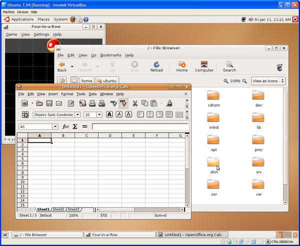Image resolution: width=300 pixels, height=246 pixels.
Task: Click the Computer button in File Browser
Action: (204, 67)
